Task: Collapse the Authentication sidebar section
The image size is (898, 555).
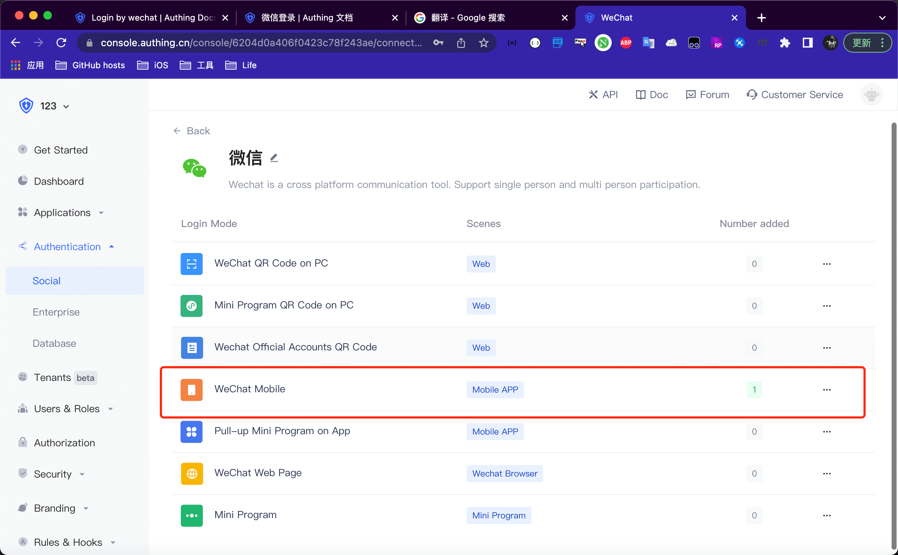Action: coord(67,247)
